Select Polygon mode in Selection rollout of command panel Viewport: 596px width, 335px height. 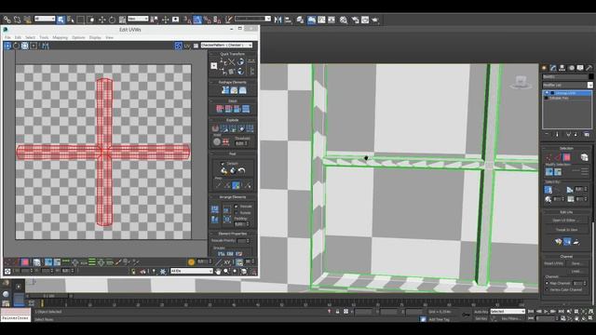(566, 157)
